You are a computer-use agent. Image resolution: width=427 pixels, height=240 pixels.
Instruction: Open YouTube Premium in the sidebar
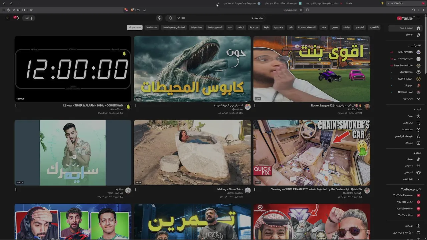[406, 196]
